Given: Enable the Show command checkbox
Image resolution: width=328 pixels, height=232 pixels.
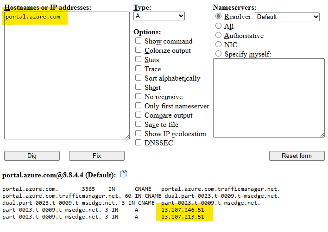Looking at the screenshot, I should [138, 41].
